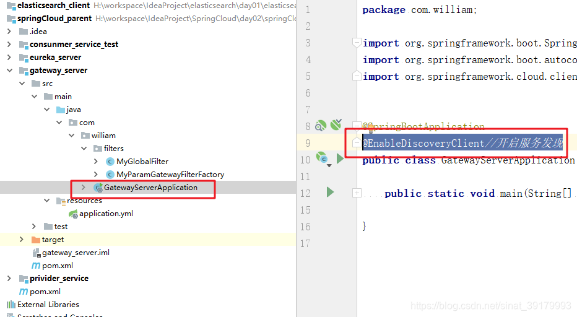This screenshot has width=577, height=317.
Task: Collapse the filters package chevron
Action: coord(84,149)
